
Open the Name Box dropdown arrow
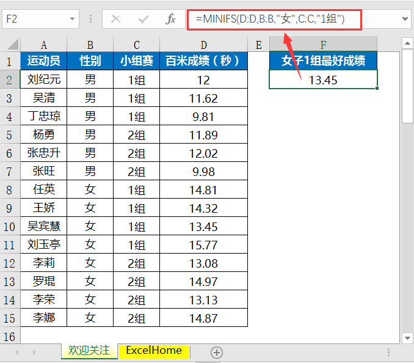(x=72, y=19)
